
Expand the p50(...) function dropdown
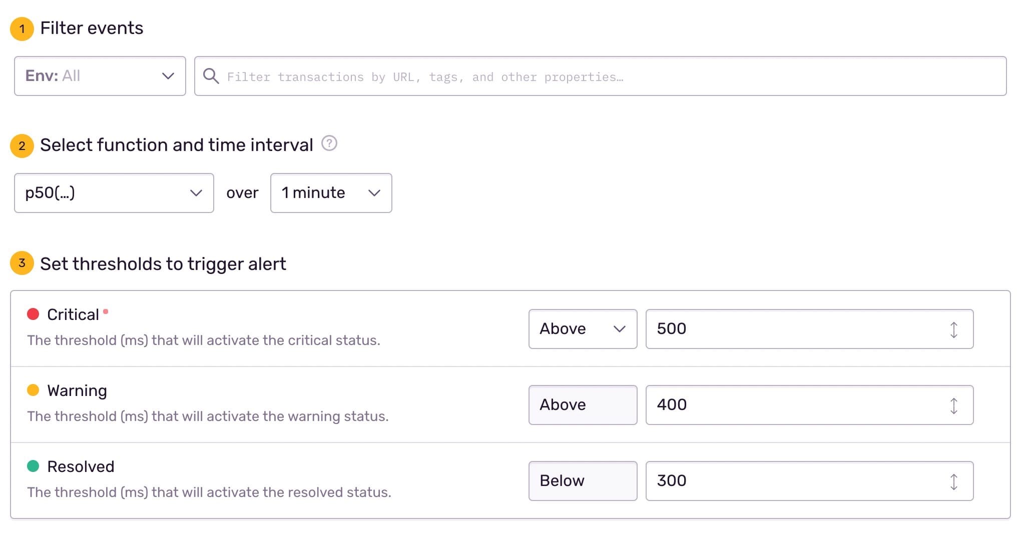click(x=114, y=193)
